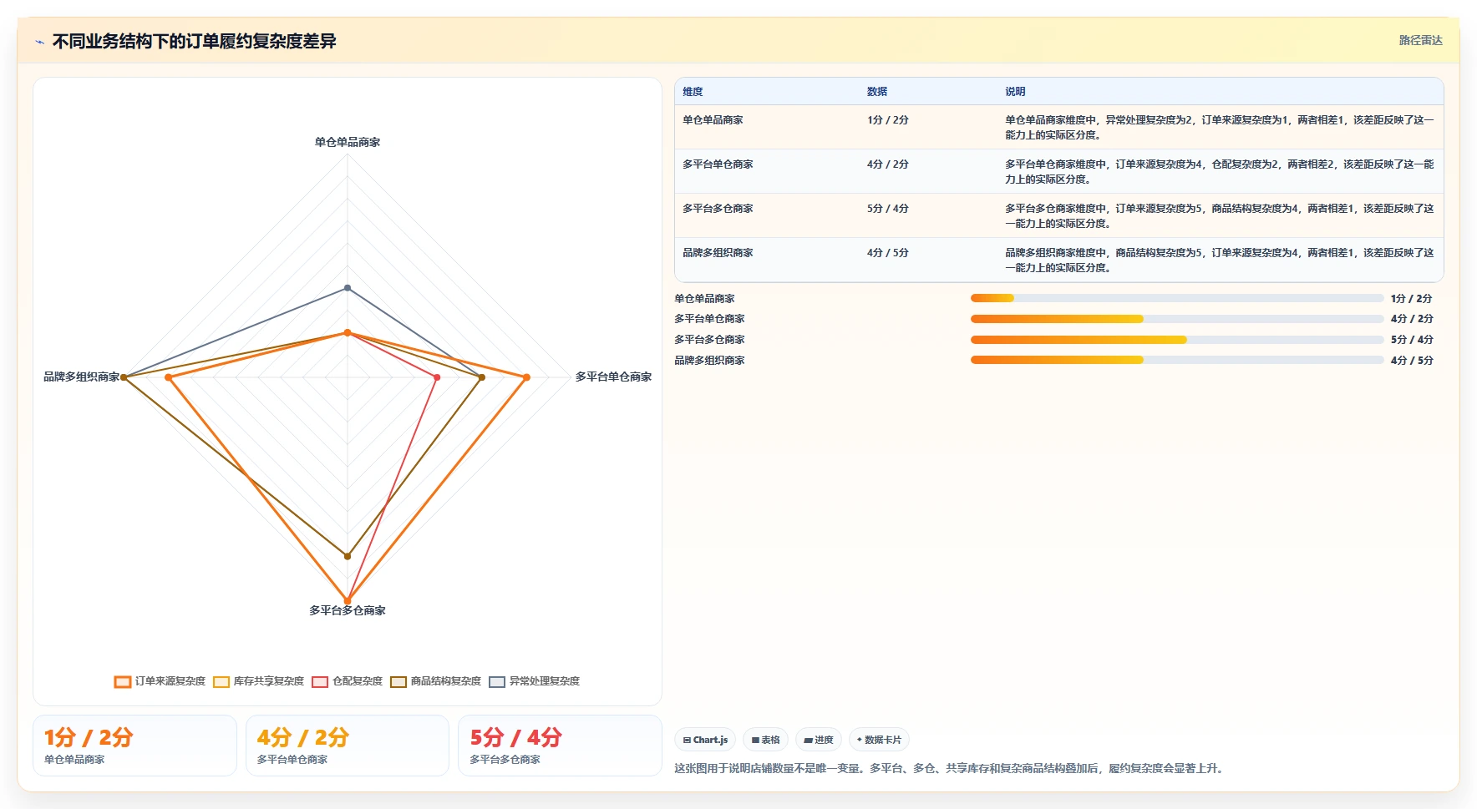This screenshot has width=1477, height=809.
Task: Select the 品牌多组织商家 table row name
Action: click(718, 253)
